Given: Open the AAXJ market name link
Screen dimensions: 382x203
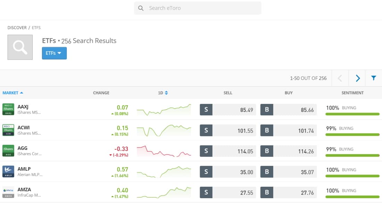Looking at the screenshot, I should pos(23,107).
